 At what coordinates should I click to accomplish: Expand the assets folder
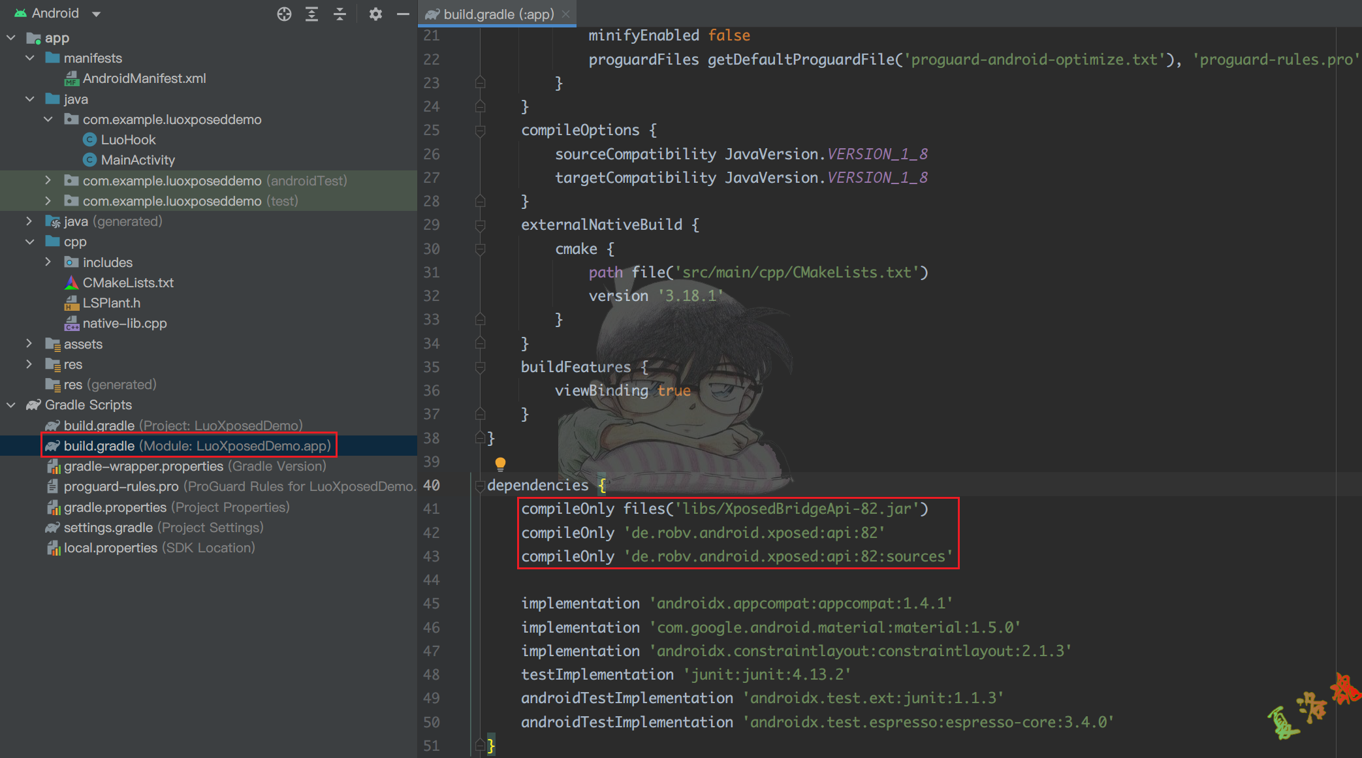coord(29,343)
